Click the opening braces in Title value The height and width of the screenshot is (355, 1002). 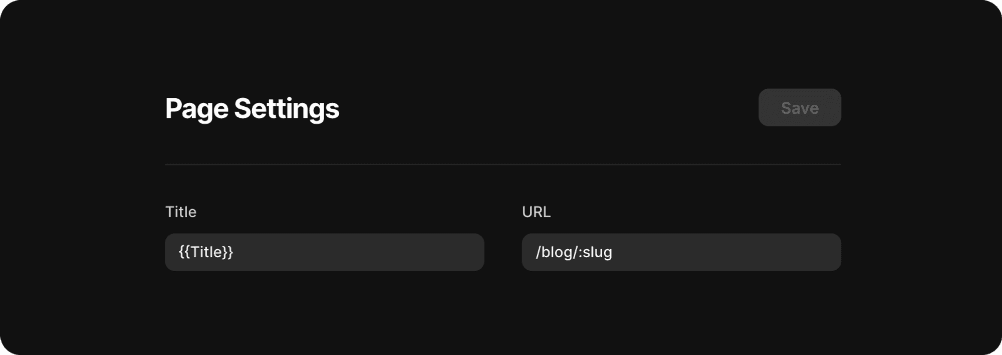pyautogui.click(x=184, y=252)
